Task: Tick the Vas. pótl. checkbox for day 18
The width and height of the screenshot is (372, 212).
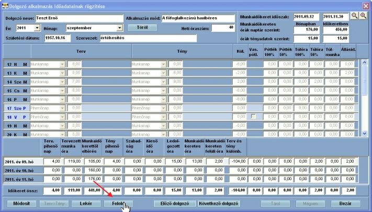Action: click(253, 116)
